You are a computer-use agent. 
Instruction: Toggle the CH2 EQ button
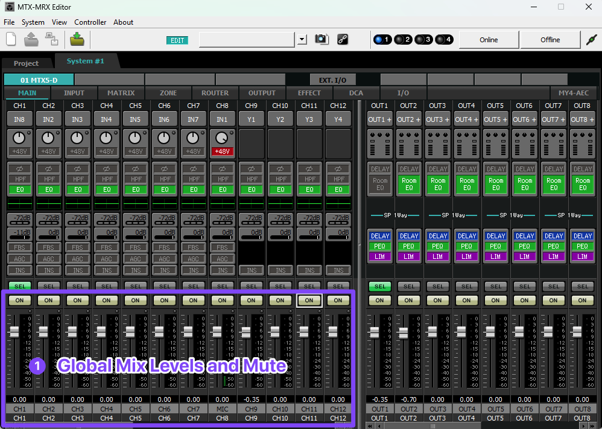point(49,189)
